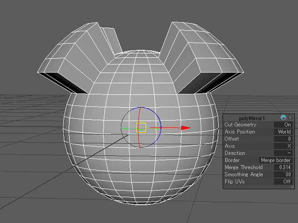Click the Flip UVs label

(235, 182)
